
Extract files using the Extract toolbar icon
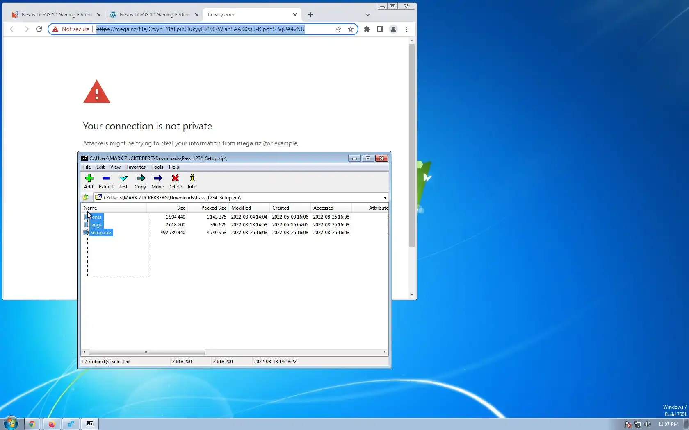click(106, 181)
